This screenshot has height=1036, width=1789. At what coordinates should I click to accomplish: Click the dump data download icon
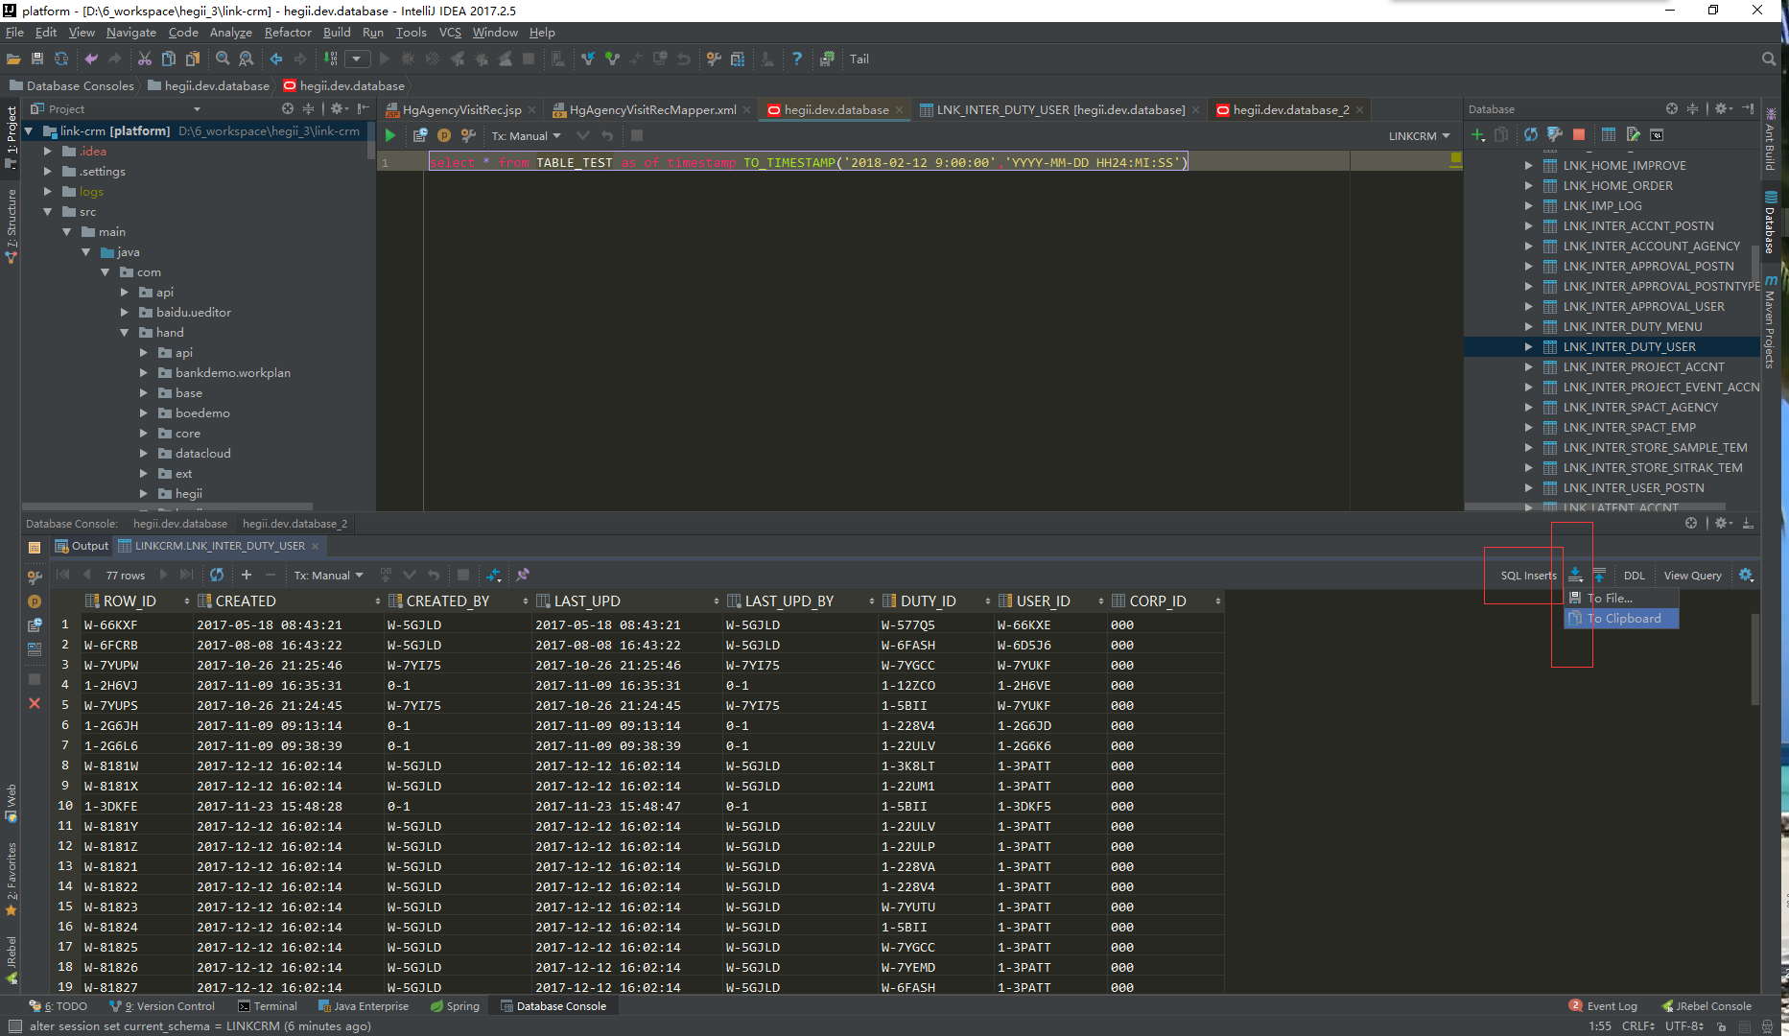click(x=1575, y=576)
